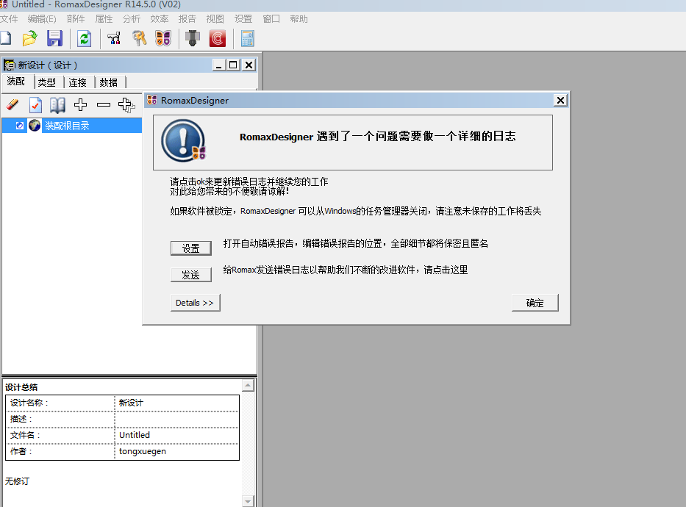
Task: Click the tongxuegen author cell
Action: [x=176, y=451]
